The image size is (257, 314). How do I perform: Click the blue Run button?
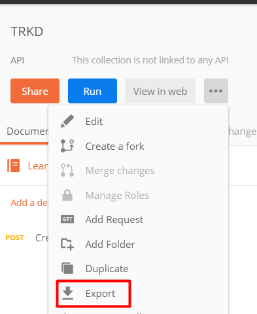click(92, 91)
